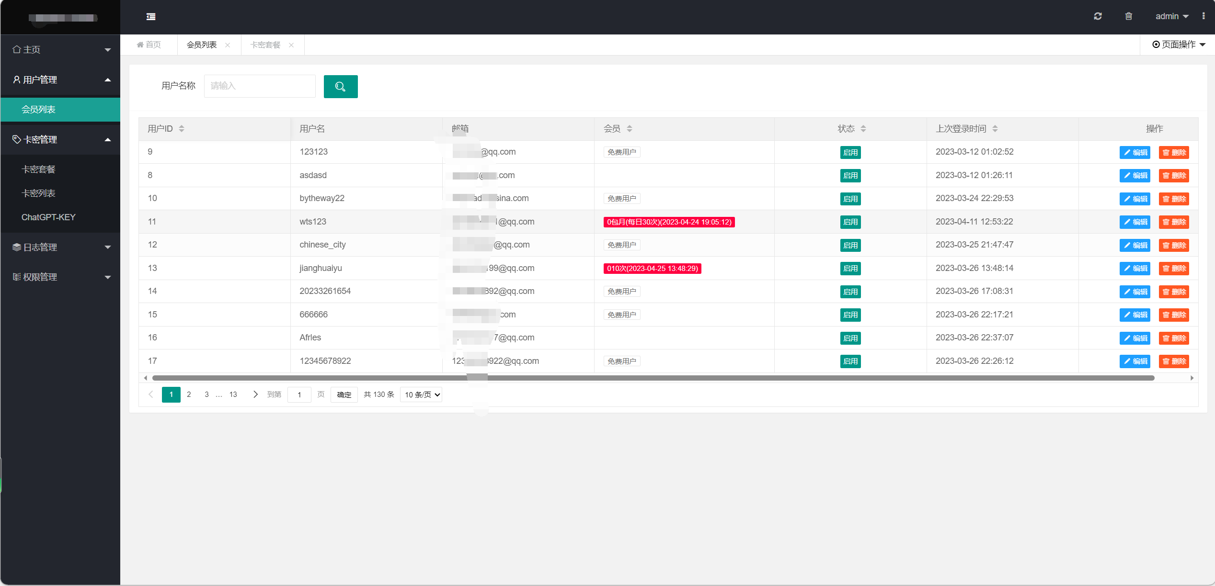Toggle 启用 status for user 123123

coord(850,153)
